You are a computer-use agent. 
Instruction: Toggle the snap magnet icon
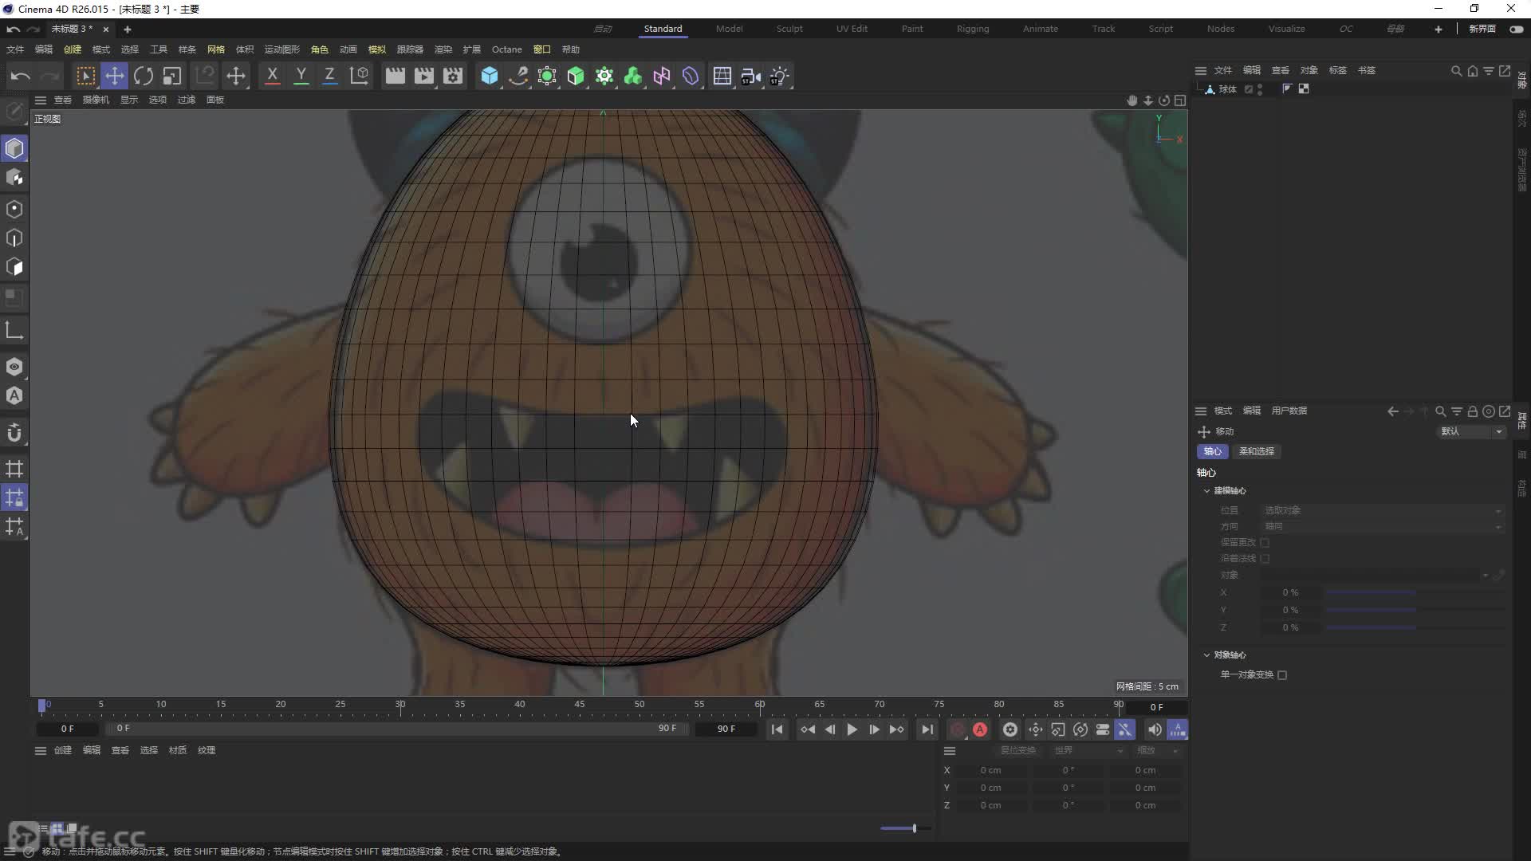[x=14, y=433]
